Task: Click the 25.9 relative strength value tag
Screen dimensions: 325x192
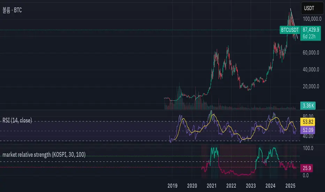Action: (307, 168)
